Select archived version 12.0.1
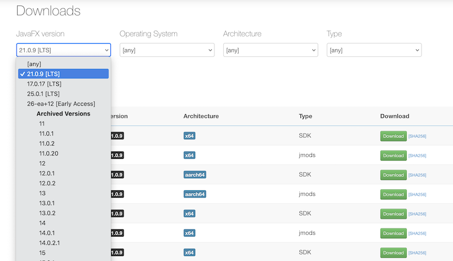The height and width of the screenshot is (261, 453). coord(47,173)
